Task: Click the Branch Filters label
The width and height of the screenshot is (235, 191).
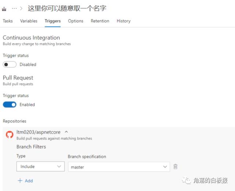Action: 31,147
